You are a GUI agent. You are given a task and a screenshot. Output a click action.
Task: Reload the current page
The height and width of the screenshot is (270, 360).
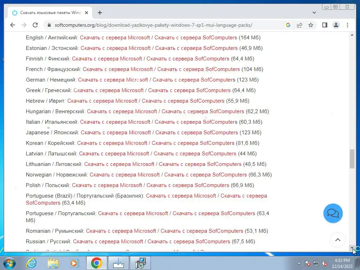(x=35, y=25)
